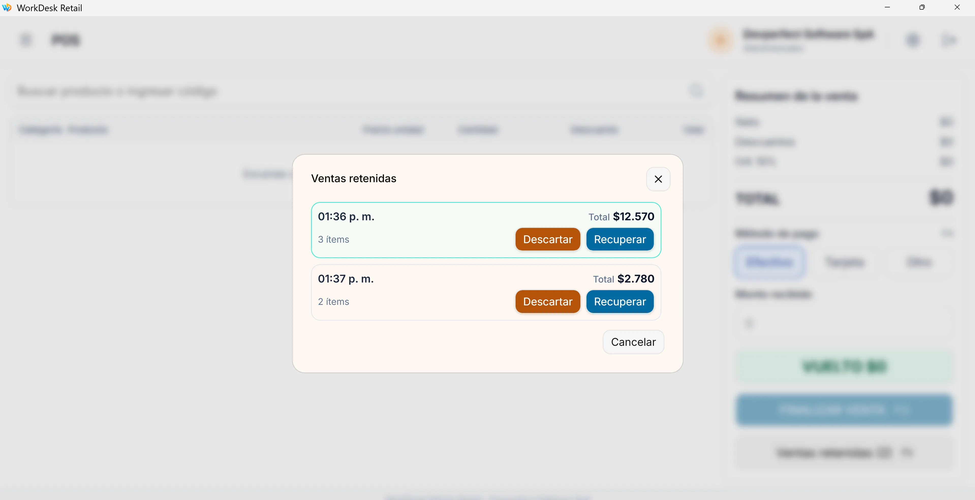Recover the 01:36 p. m. held sale
This screenshot has width=975, height=500.
coord(620,239)
